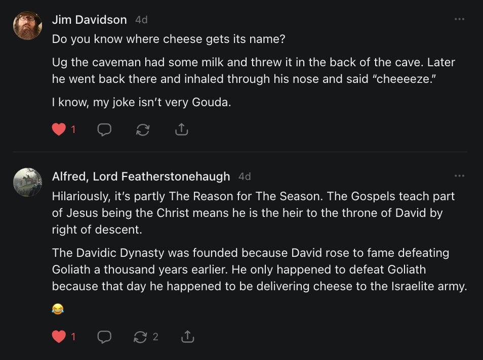483x360 pixels.
Task: Open timestamp on Lord Featherstonehaugh's comment
Action: coord(245,177)
